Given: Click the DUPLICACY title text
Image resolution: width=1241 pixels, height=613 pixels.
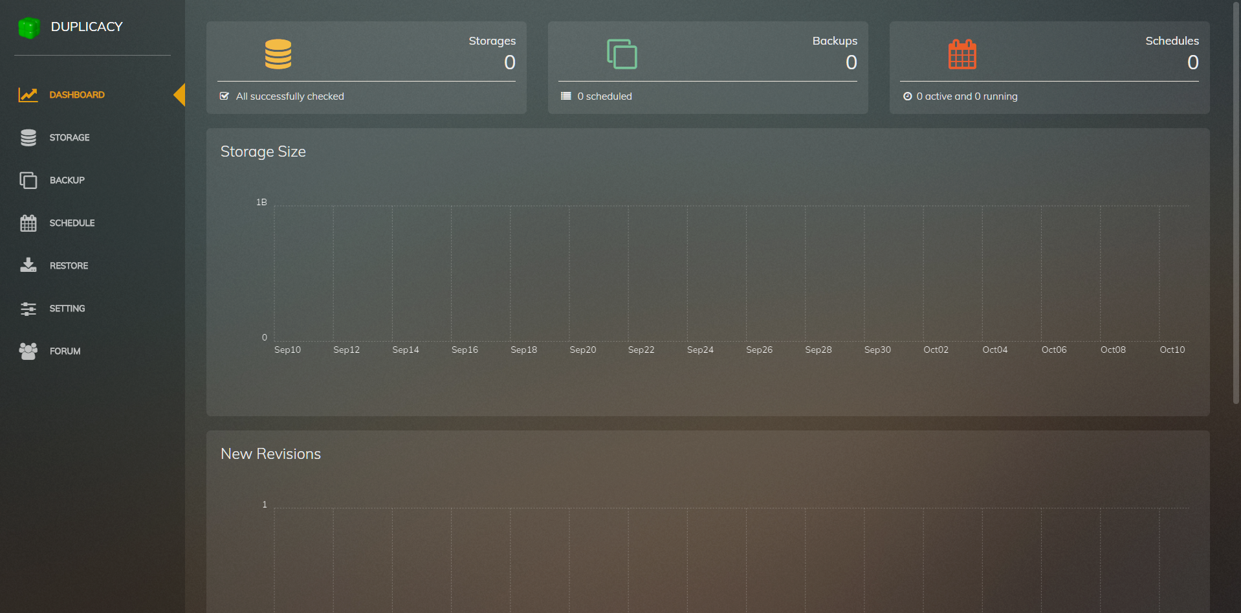Looking at the screenshot, I should click(87, 27).
